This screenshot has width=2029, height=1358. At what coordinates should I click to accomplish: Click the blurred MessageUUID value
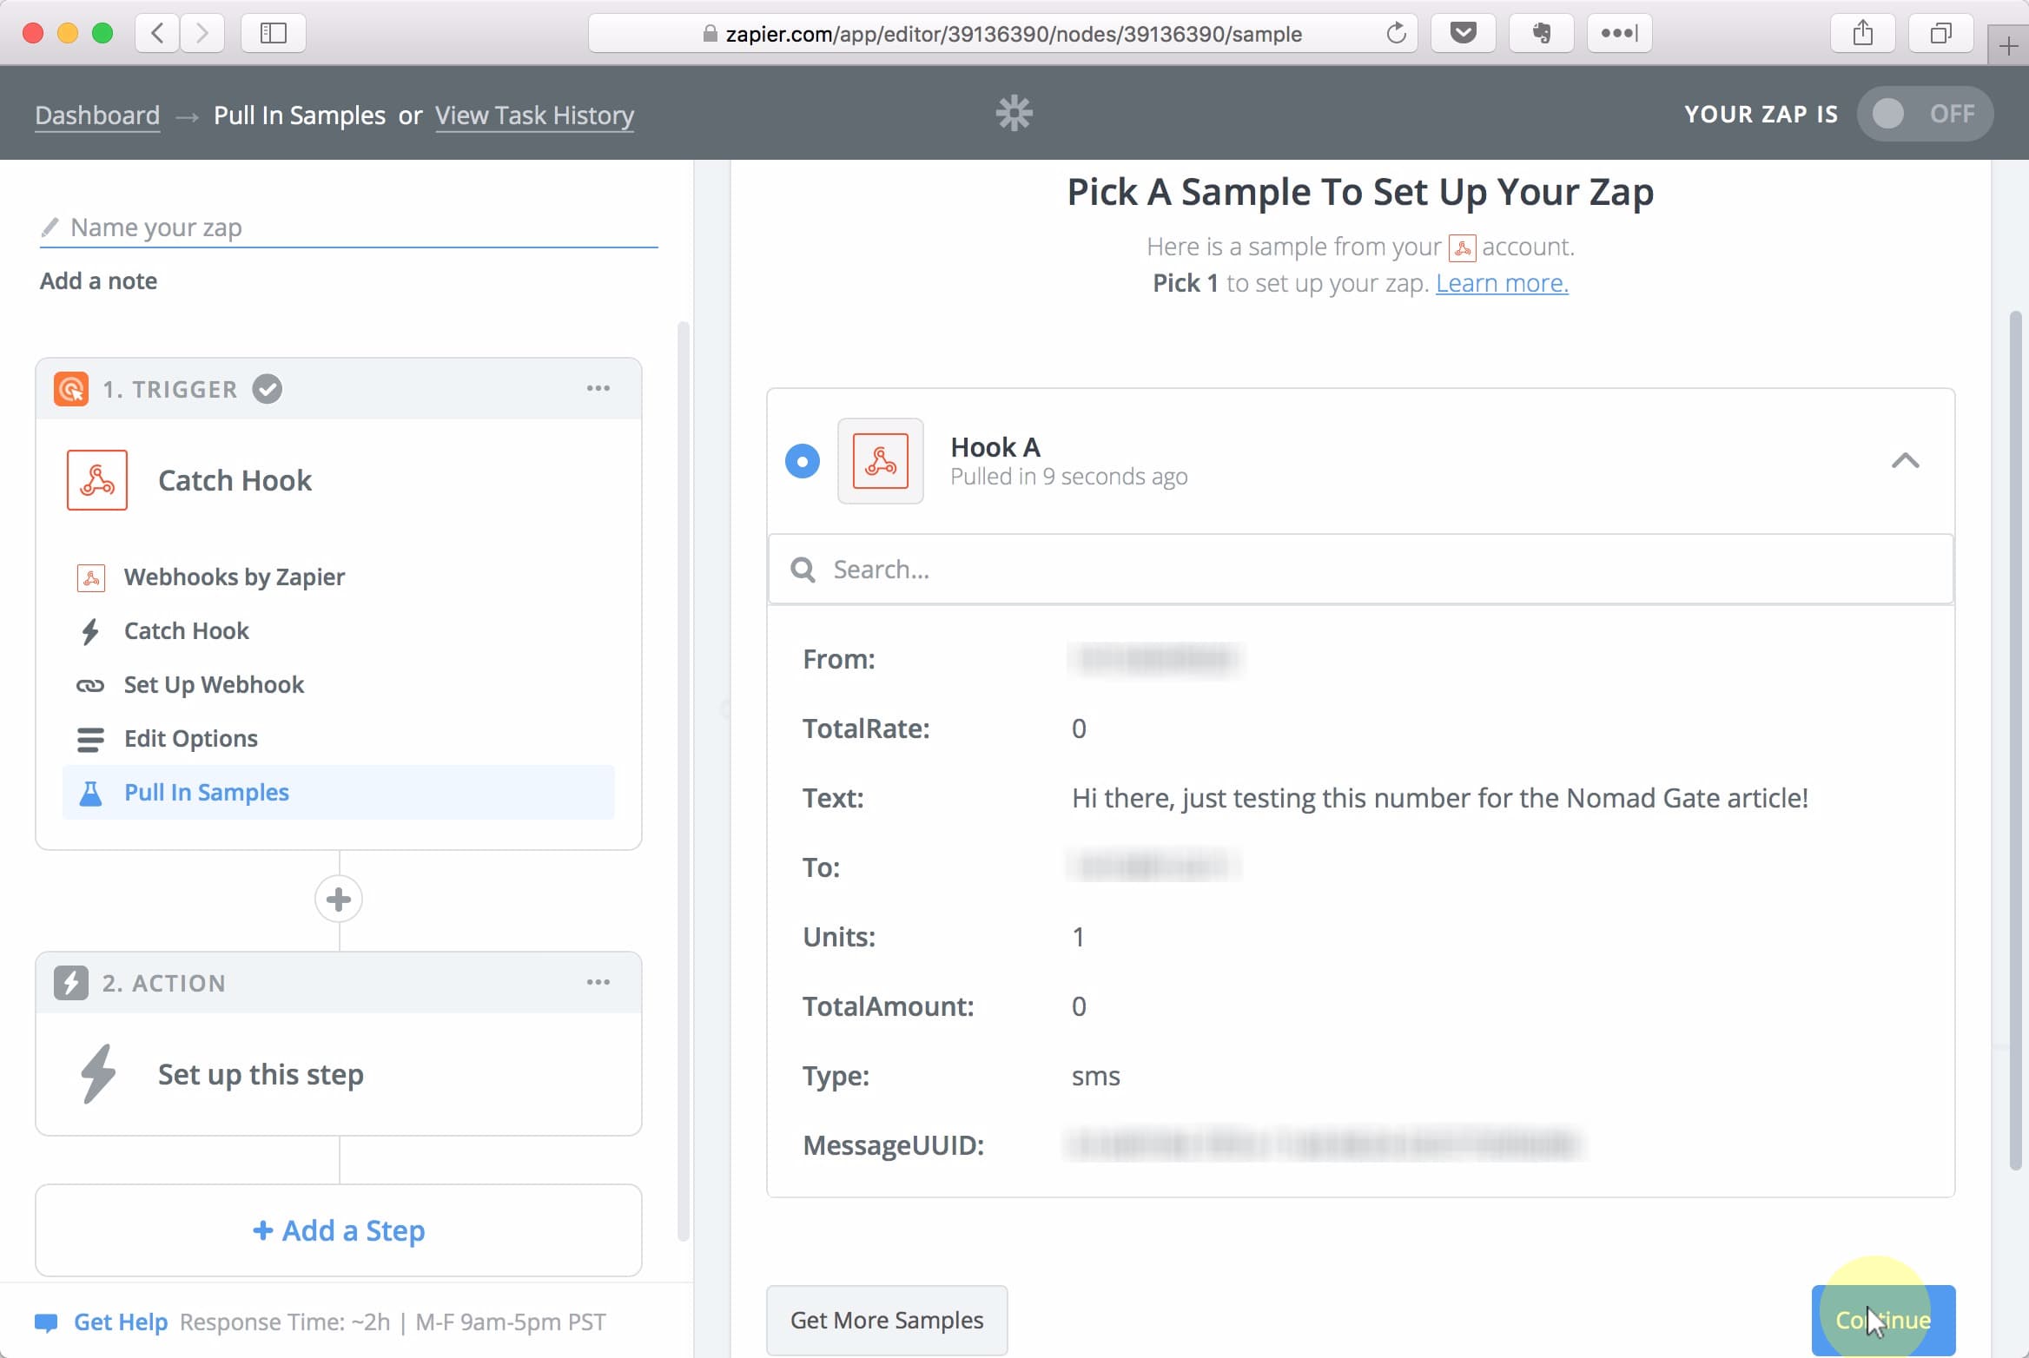point(1323,1144)
